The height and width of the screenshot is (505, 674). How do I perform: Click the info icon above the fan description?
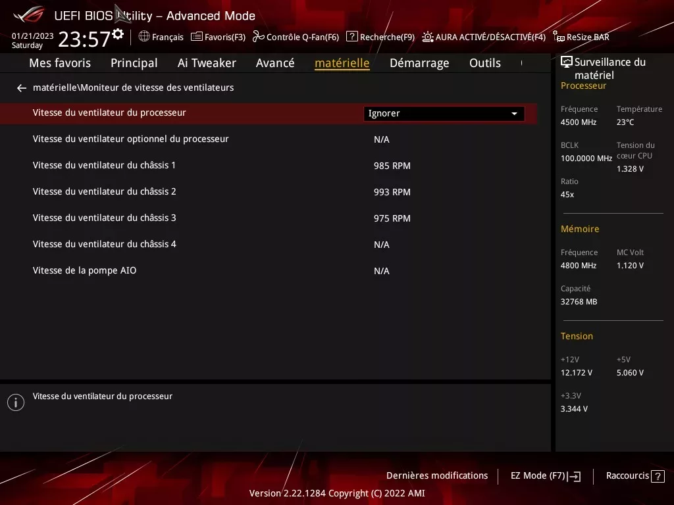tap(15, 402)
